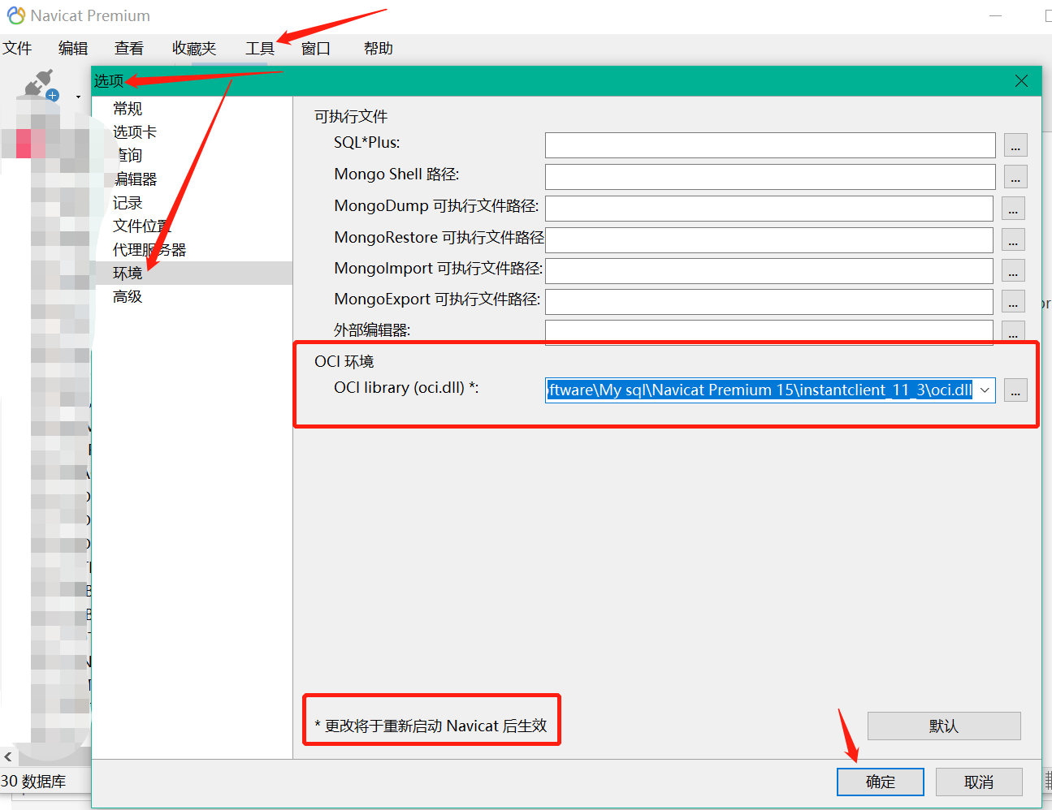Click the MongoExport path field
The image size is (1052, 810).
pyautogui.click(x=769, y=302)
